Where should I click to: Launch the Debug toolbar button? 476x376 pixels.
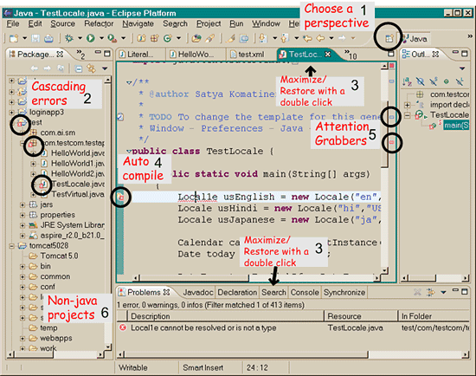(69, 38)
